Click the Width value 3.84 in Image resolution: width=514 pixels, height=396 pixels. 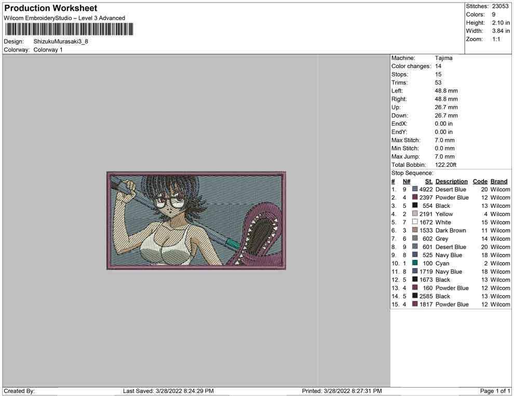click(501, 31)
